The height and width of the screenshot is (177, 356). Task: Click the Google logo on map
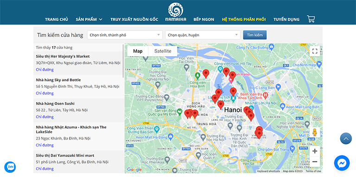click(134, 170)
